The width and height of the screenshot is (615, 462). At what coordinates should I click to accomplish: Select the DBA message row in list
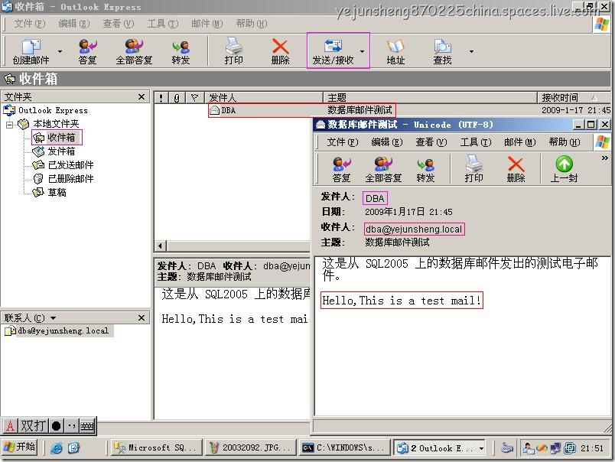(382, 110)
